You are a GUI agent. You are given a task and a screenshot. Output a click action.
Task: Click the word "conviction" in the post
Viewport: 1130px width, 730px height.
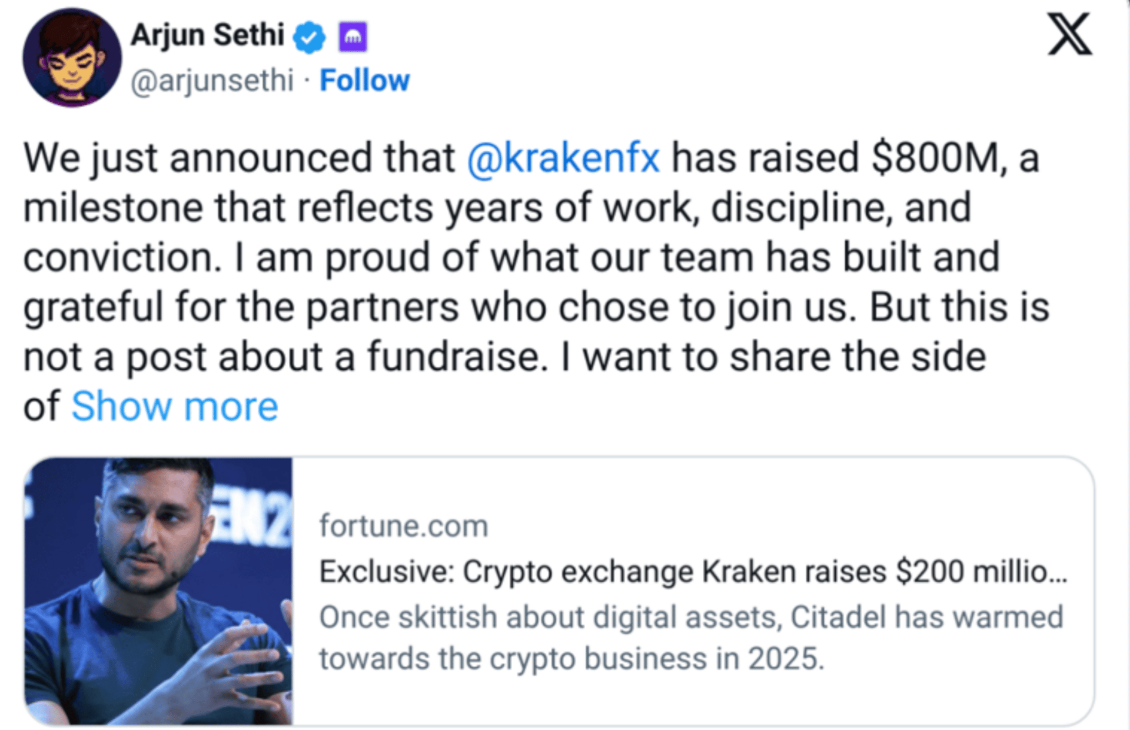click(118, 258)
